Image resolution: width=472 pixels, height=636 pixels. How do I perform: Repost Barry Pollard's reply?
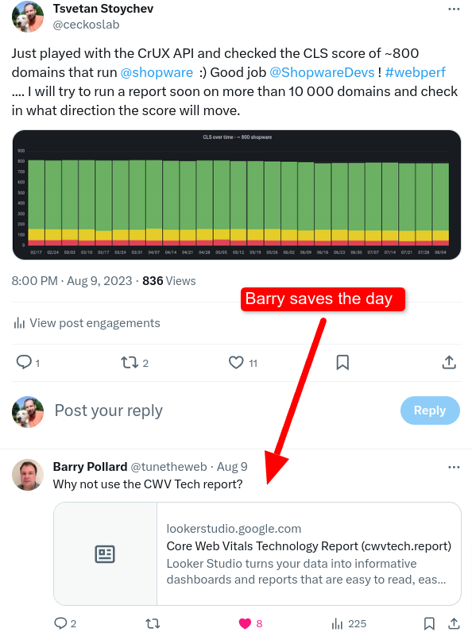point(153,623)
